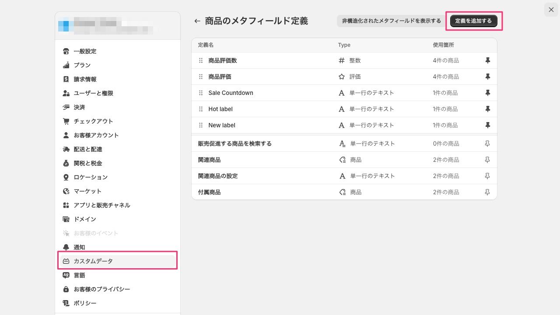This screenshot has height=315, width=560.
Task: Pin the 関連商品 definition
Action: 488,160
